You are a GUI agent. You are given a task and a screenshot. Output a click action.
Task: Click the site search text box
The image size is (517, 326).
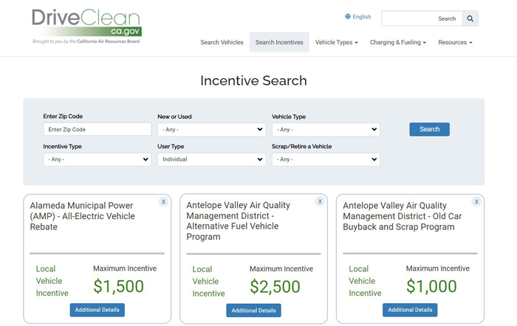422,18
